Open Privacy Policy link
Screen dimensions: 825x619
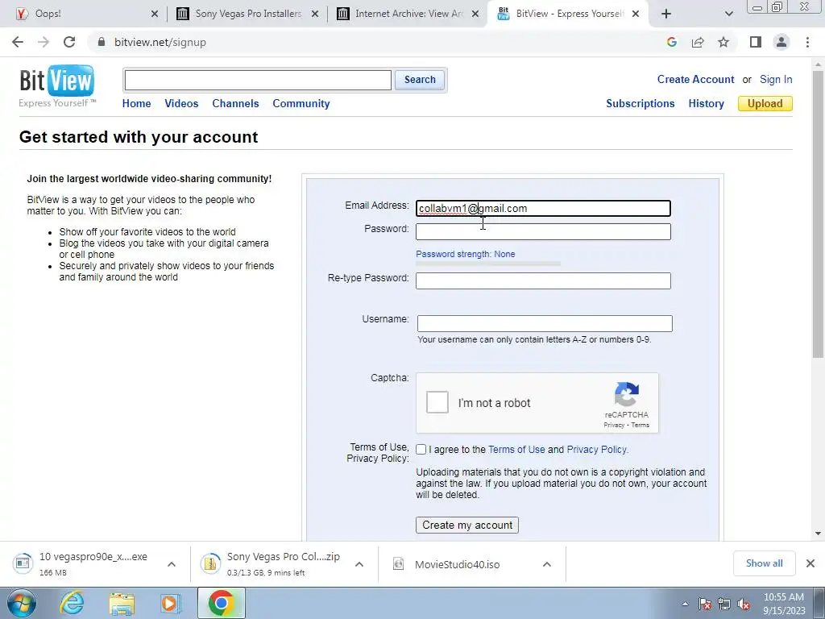(597, 450)
